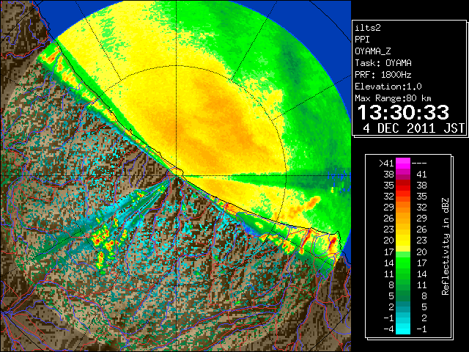Screen dimensions: 469x352
Task: Click the yellow 20 dBZ legend swatch
Action: point(403,241)
